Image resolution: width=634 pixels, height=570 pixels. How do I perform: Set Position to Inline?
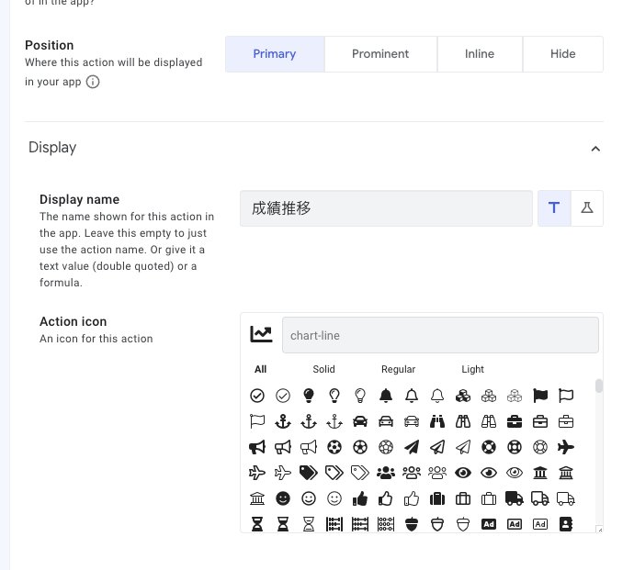(x=480, y=54)
